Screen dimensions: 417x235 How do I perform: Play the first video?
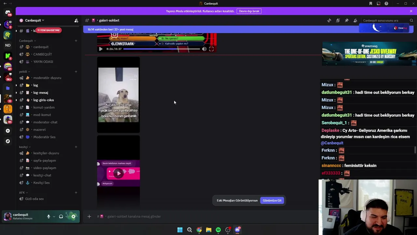pyautogui.click(x=101, y=49)
